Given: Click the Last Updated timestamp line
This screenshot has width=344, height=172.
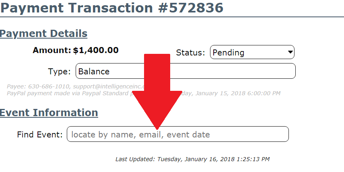Looking at the screenshot, I should pyautogui.click(x=192, y=159).
